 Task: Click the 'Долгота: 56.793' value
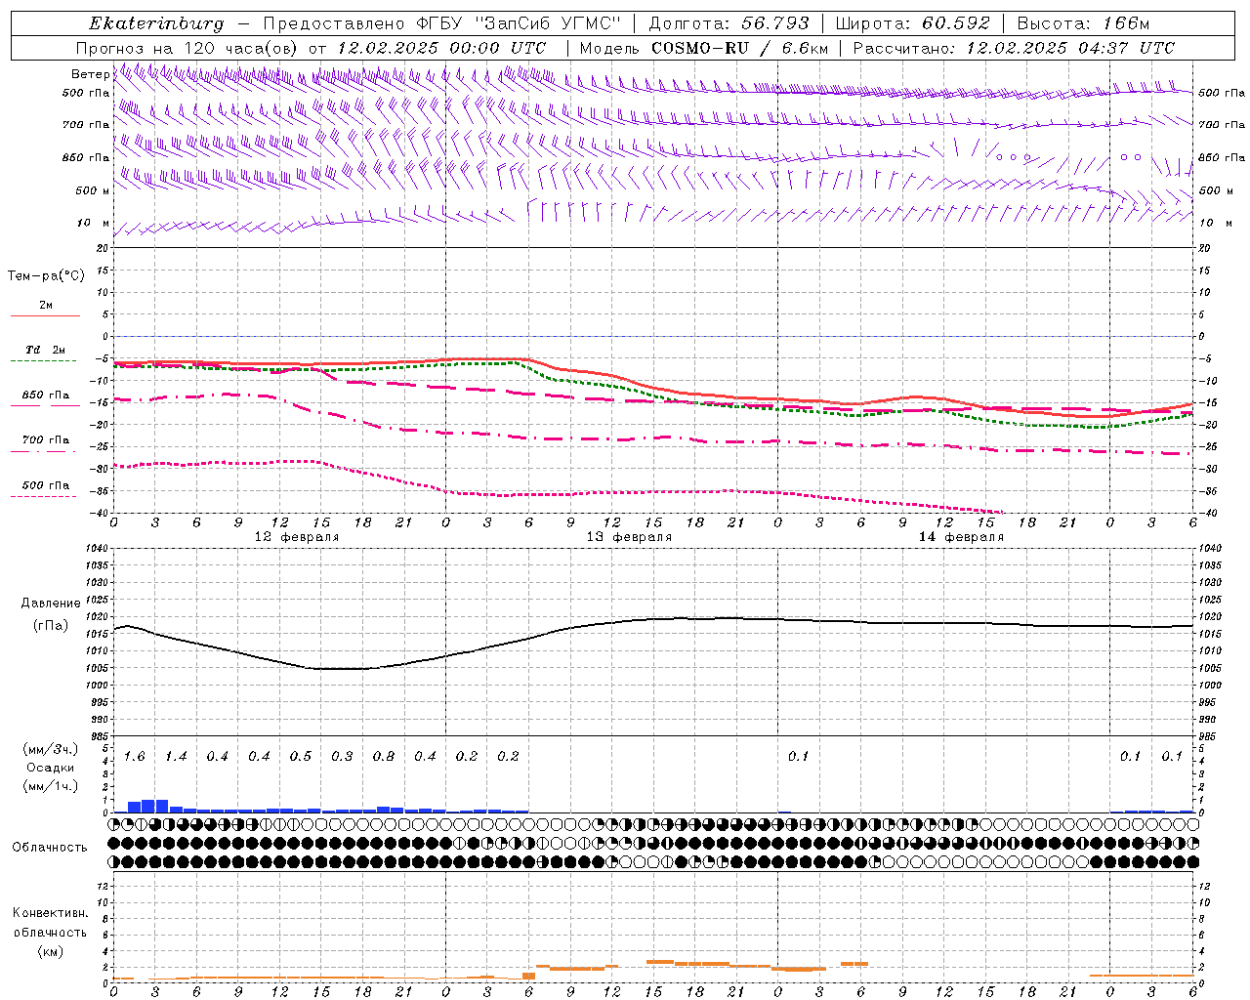[x=729, y=23]
